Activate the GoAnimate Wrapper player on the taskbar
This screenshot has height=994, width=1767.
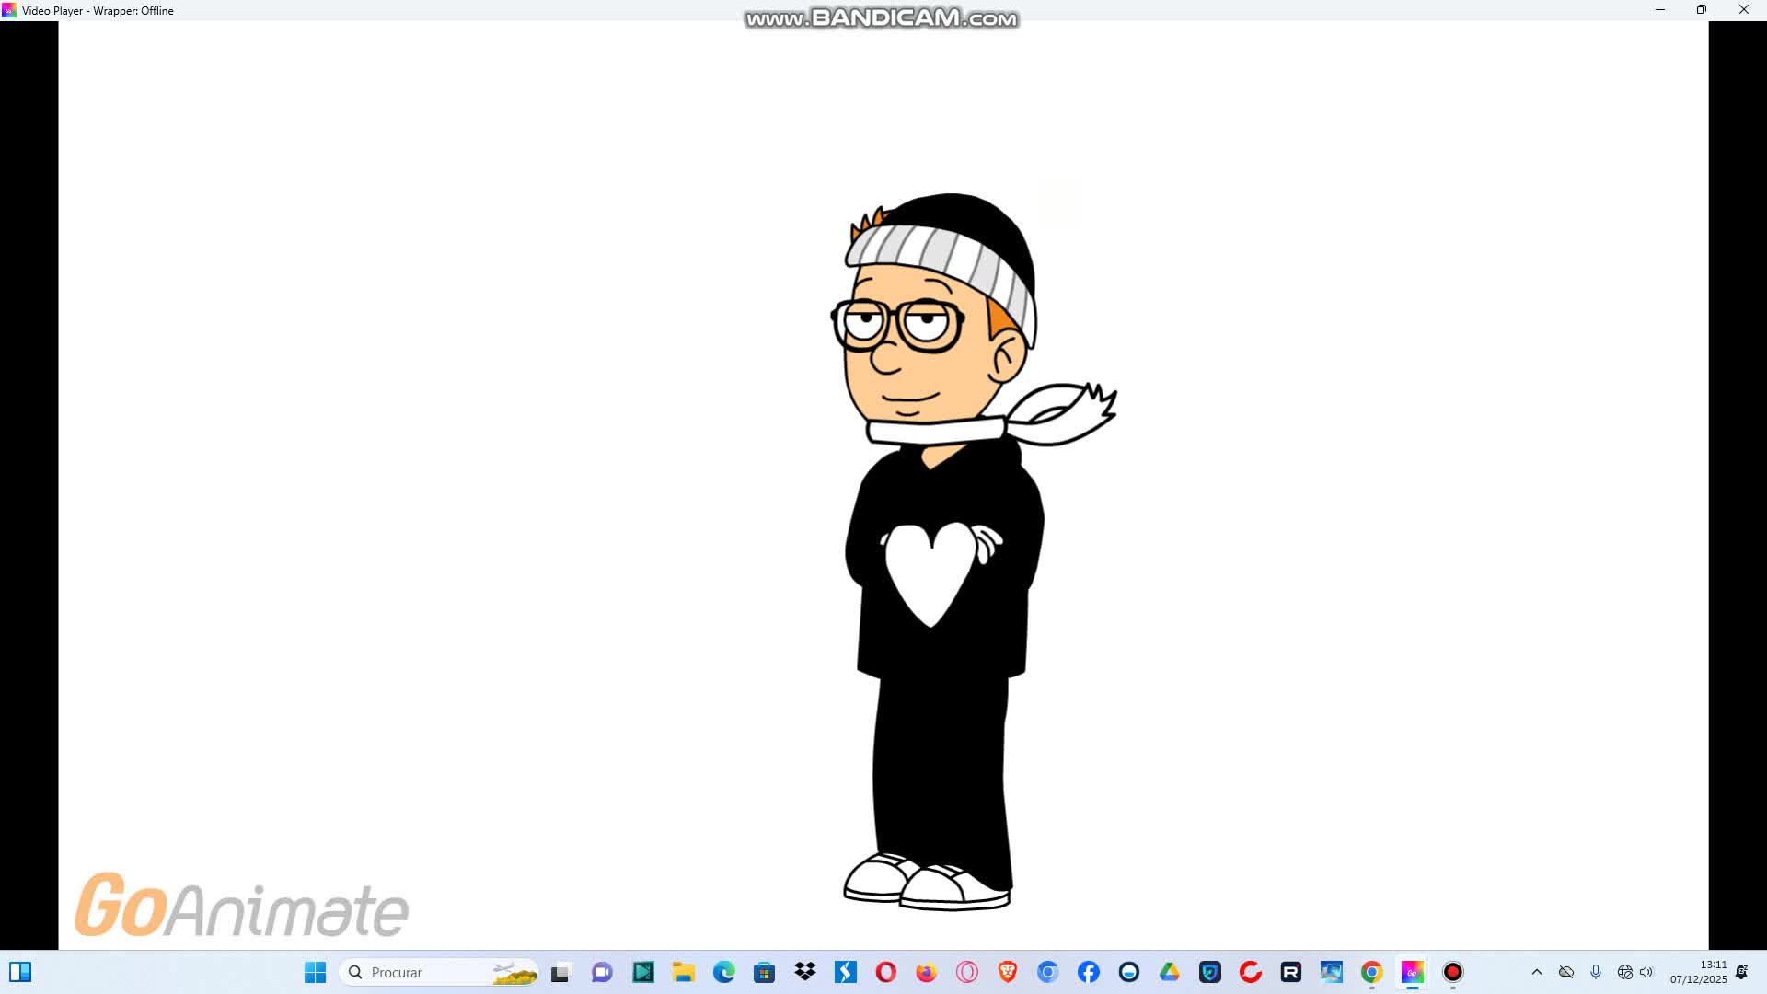tap(1411, 973)
